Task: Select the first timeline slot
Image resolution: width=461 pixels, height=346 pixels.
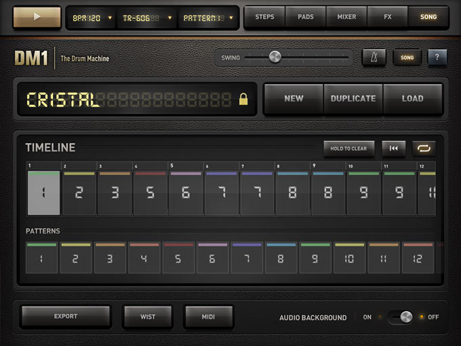Action: (x=43, y=193)
